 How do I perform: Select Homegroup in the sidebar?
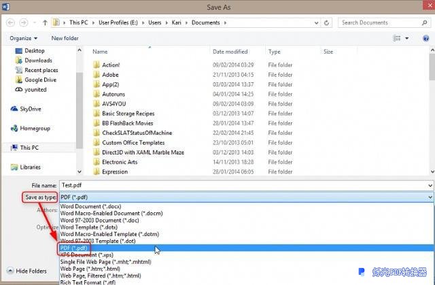click(34, 128)
